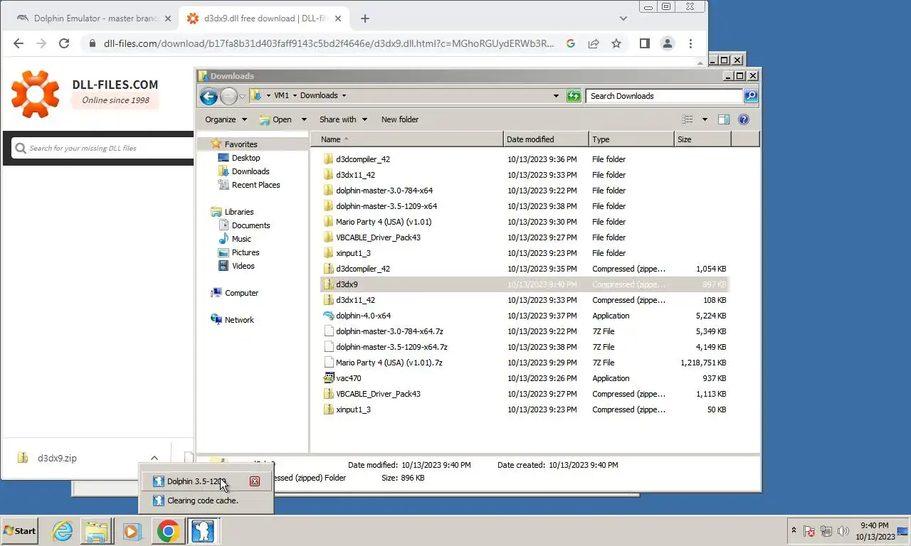Close the Dolphin 3.5-1209 thumbnail preview
This screenshot has height=546, width=911.
[255, 481]
